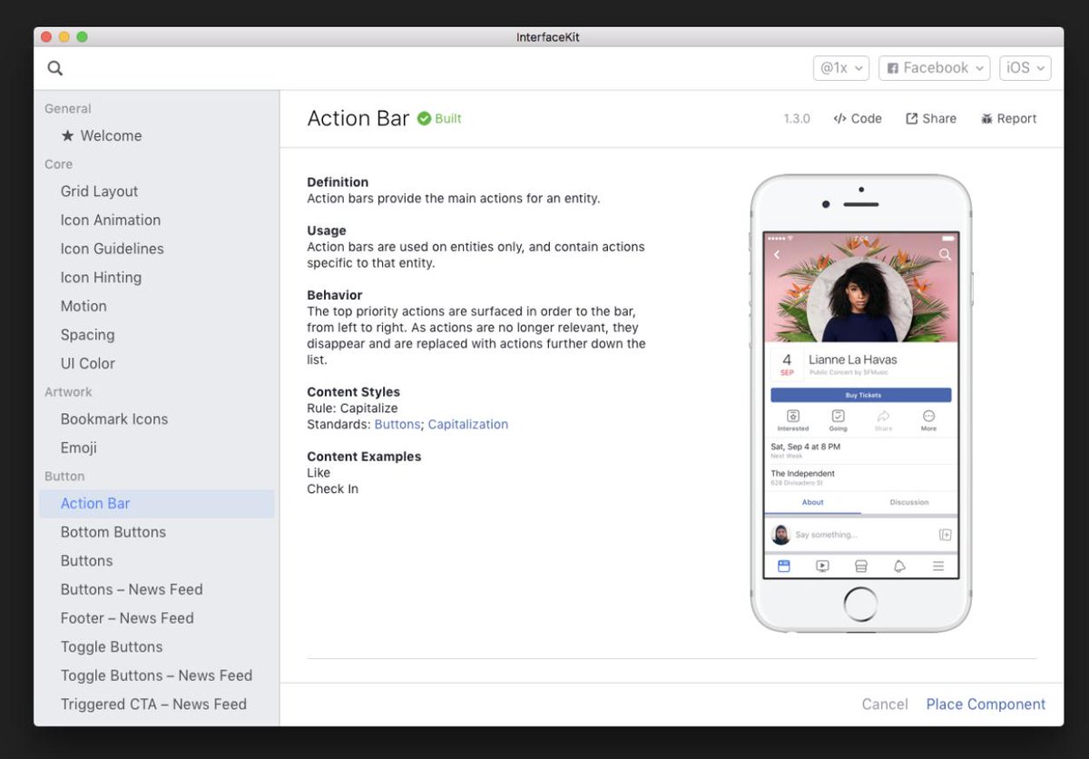Click the Share button
1089x759 pixels.
point(931,119)
